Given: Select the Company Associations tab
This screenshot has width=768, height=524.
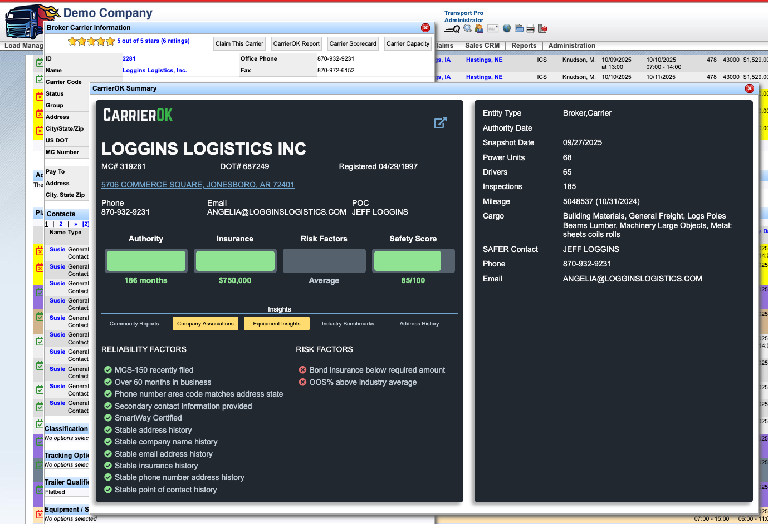Looking at the screenshot, I should point(206,324).
